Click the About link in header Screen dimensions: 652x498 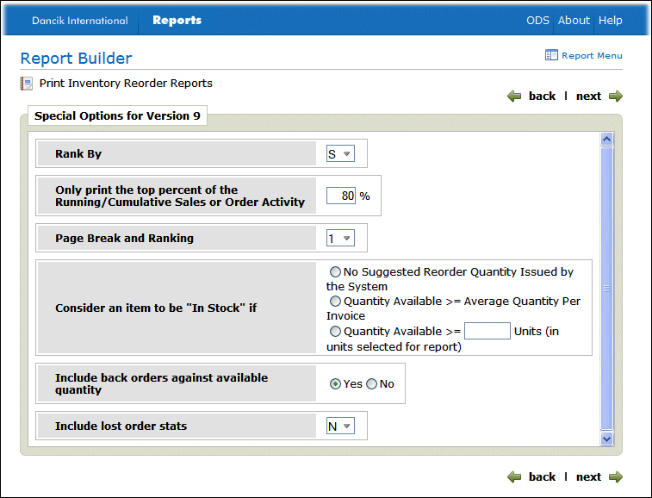click(574, 21)
